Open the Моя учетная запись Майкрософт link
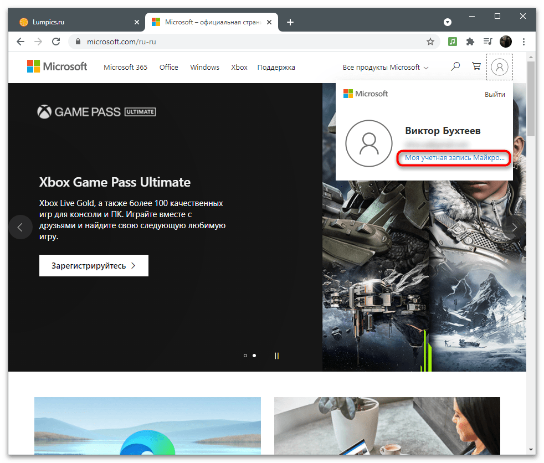This screenshot has width=544, height=463. (454, 158)
